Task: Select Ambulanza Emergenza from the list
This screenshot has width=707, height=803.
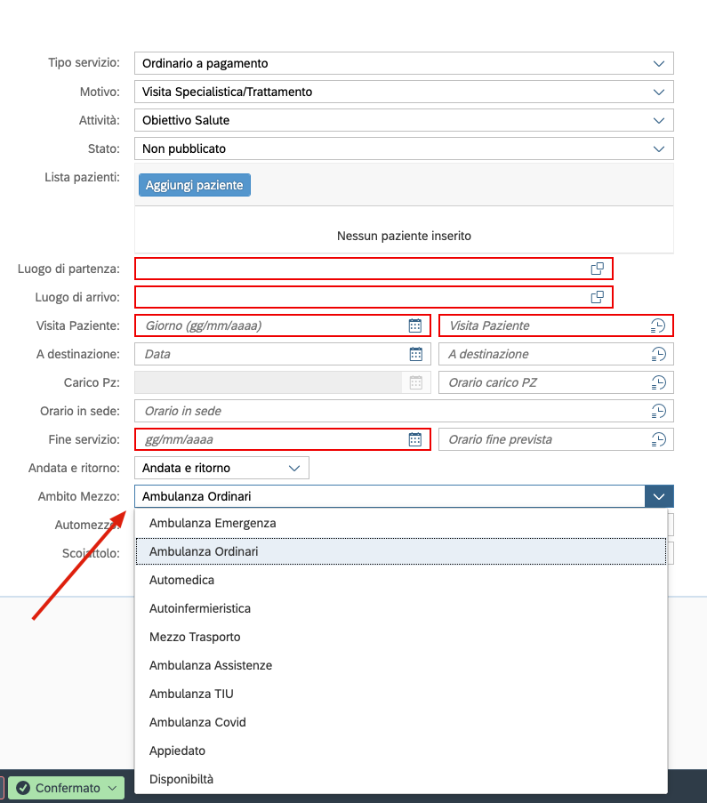Action: click(213, 523)
